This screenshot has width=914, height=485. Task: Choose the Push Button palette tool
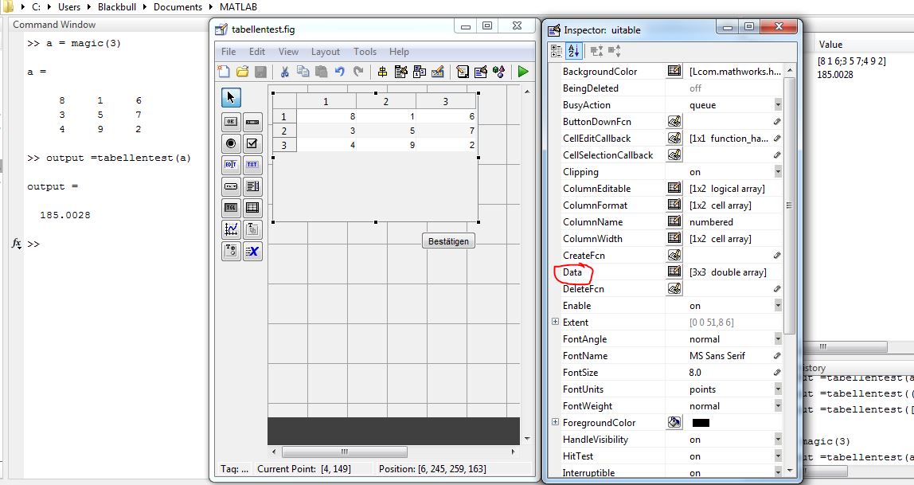[231, 122]
